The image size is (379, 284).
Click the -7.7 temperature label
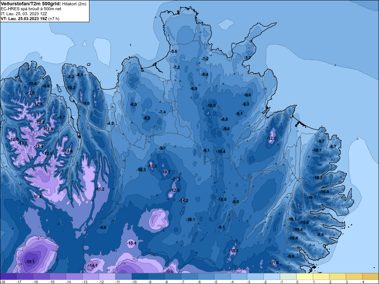tap(247, 58)
